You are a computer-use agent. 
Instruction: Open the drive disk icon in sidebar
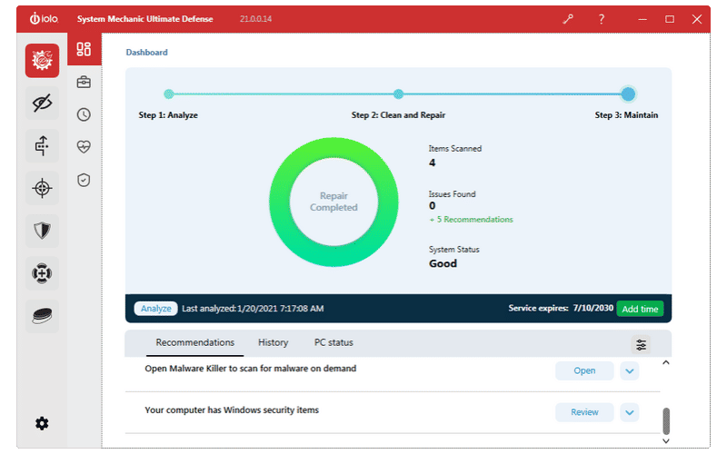click(x=42, y=316)
